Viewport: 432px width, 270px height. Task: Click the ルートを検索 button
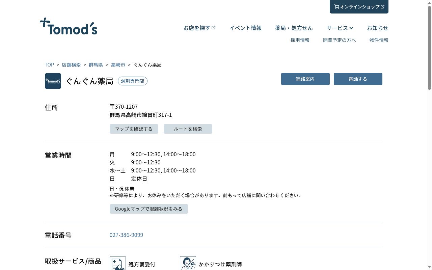coord(188,129)
